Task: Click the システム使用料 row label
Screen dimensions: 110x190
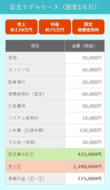Action: tap(23, 118)
